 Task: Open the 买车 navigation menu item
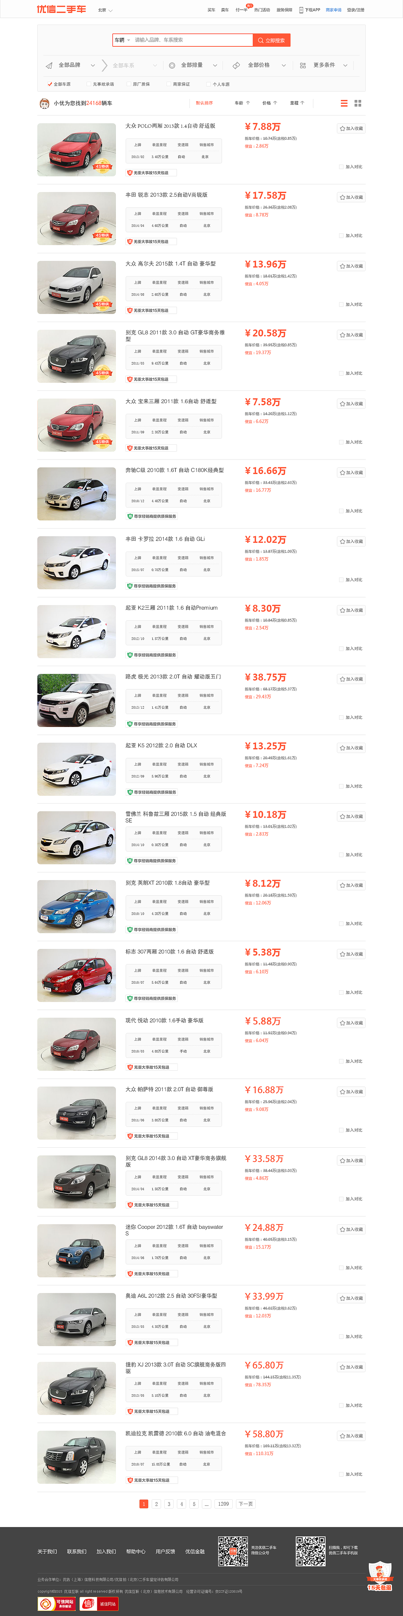coord(211,10)
